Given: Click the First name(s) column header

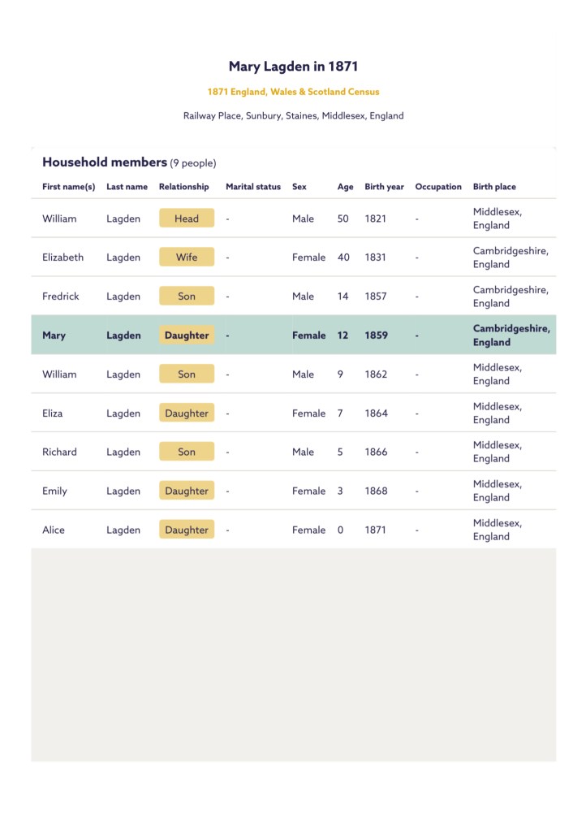Looking at the screenshot, I should click(x=68, y=187).
